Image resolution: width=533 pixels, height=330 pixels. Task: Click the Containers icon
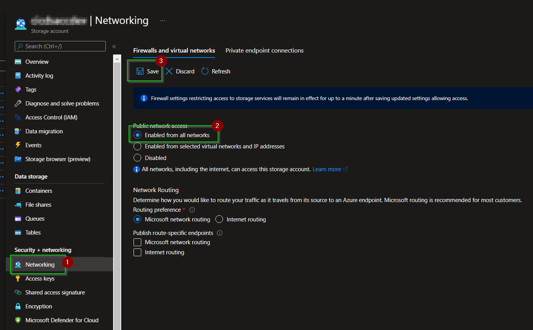click(x=18, y=191)
